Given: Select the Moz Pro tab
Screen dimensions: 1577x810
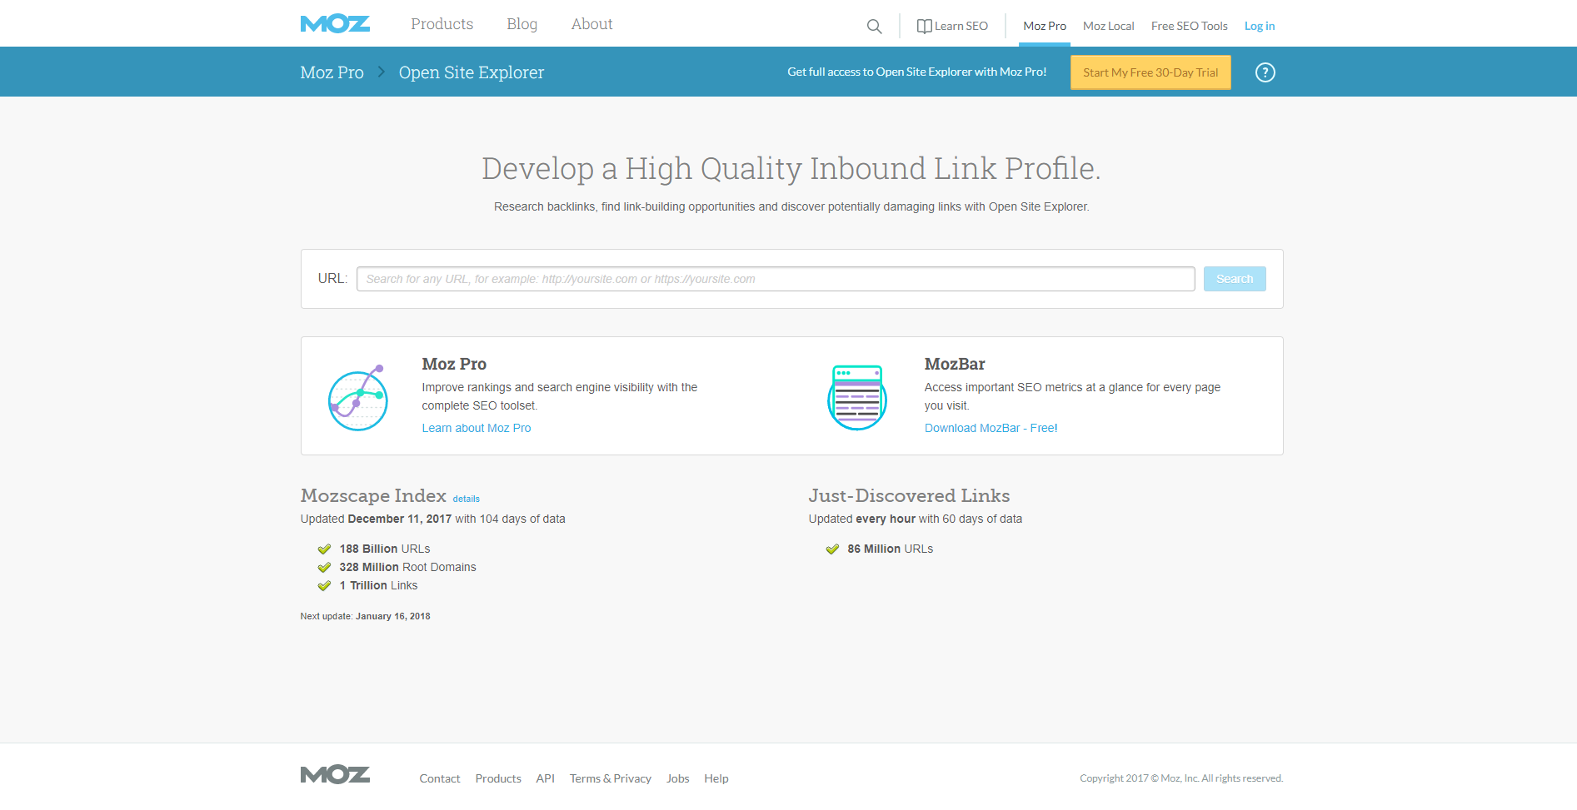Looking at the screenshot, I should (x=1045, y=26).
